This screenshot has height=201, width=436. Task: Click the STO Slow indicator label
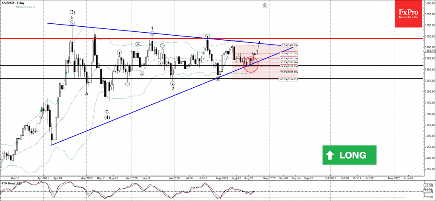pyautogui.click(x=11, y=183)
